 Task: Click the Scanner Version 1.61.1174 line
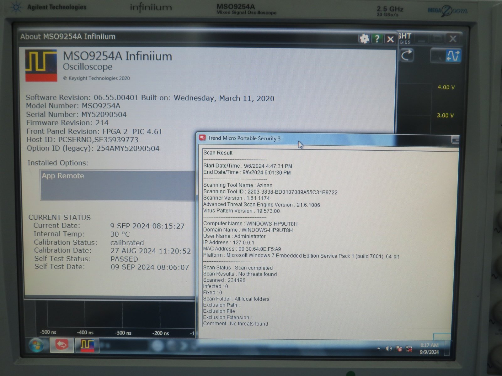click(x=237, y=198)
